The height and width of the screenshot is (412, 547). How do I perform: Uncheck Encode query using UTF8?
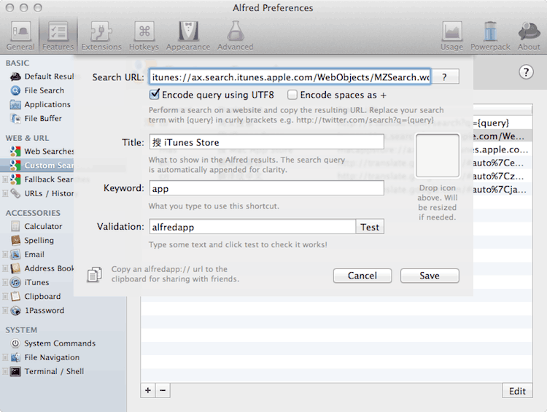[154, 95]
